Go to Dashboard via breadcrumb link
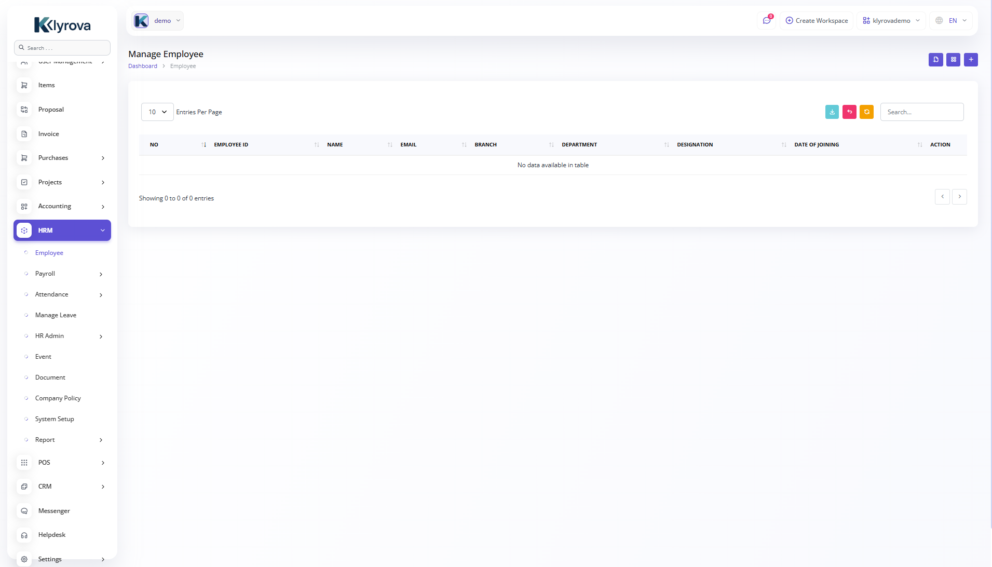992x567 pixels. tap(142, 66)
